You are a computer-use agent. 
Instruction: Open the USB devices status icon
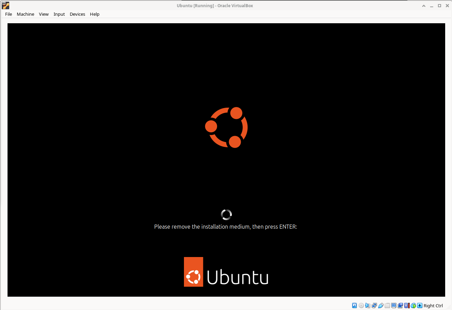(381, 306)
